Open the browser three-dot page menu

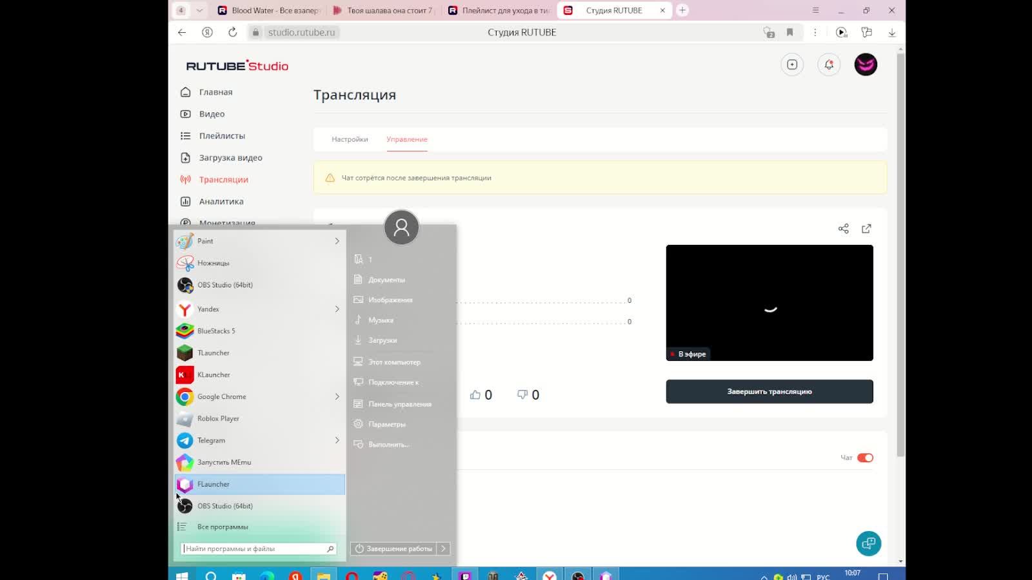pyautogui.click(x=815, y=32)
